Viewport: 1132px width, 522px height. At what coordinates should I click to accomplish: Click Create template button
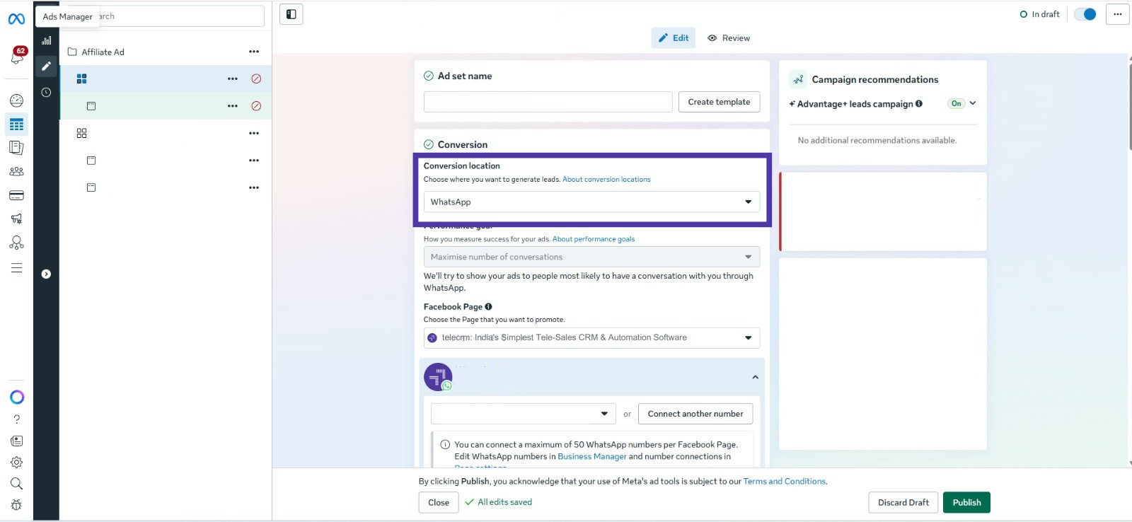click(x=719, y=102)
